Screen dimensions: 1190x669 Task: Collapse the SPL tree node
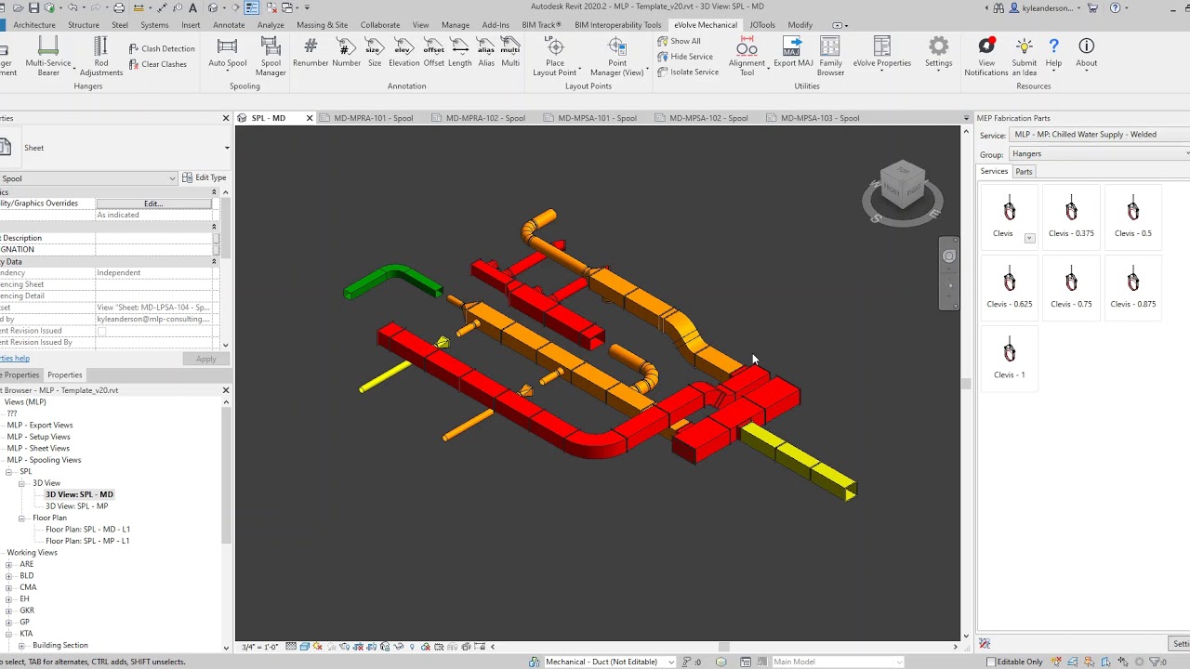point(9,472)
